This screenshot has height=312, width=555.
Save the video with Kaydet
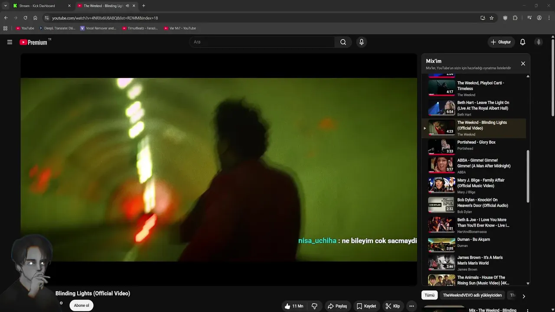click(x=366, y=306)
